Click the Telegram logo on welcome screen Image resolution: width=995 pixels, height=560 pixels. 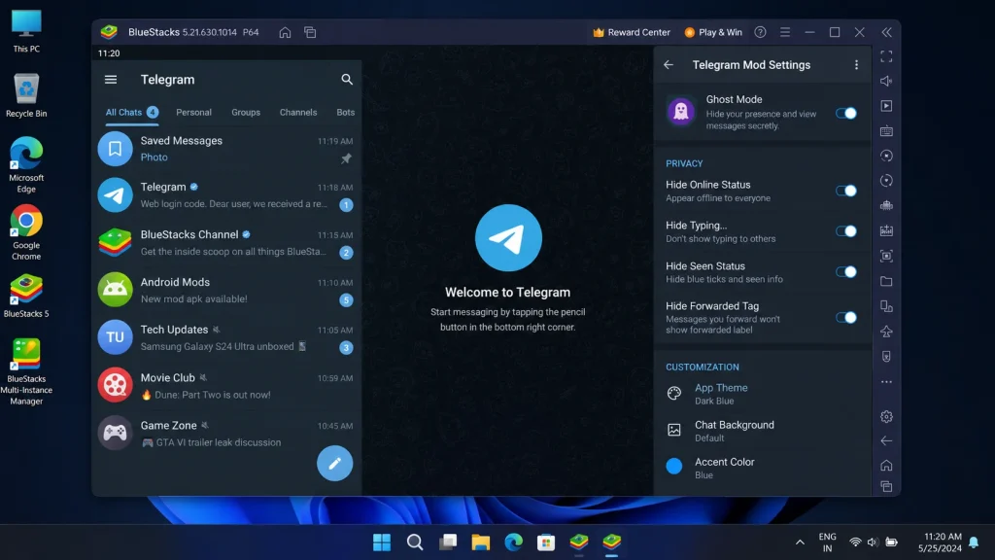508,237
